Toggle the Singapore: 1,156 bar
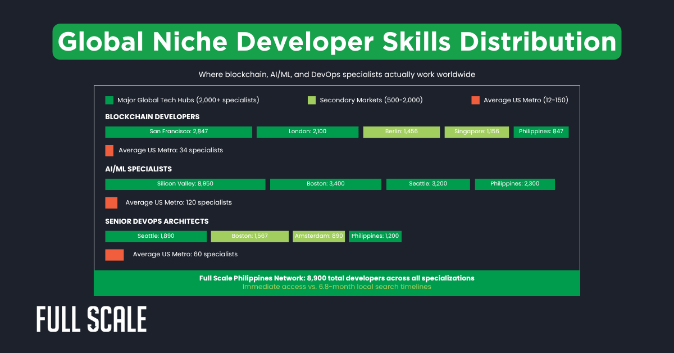674x353 pixels. (x=476, y=132)
